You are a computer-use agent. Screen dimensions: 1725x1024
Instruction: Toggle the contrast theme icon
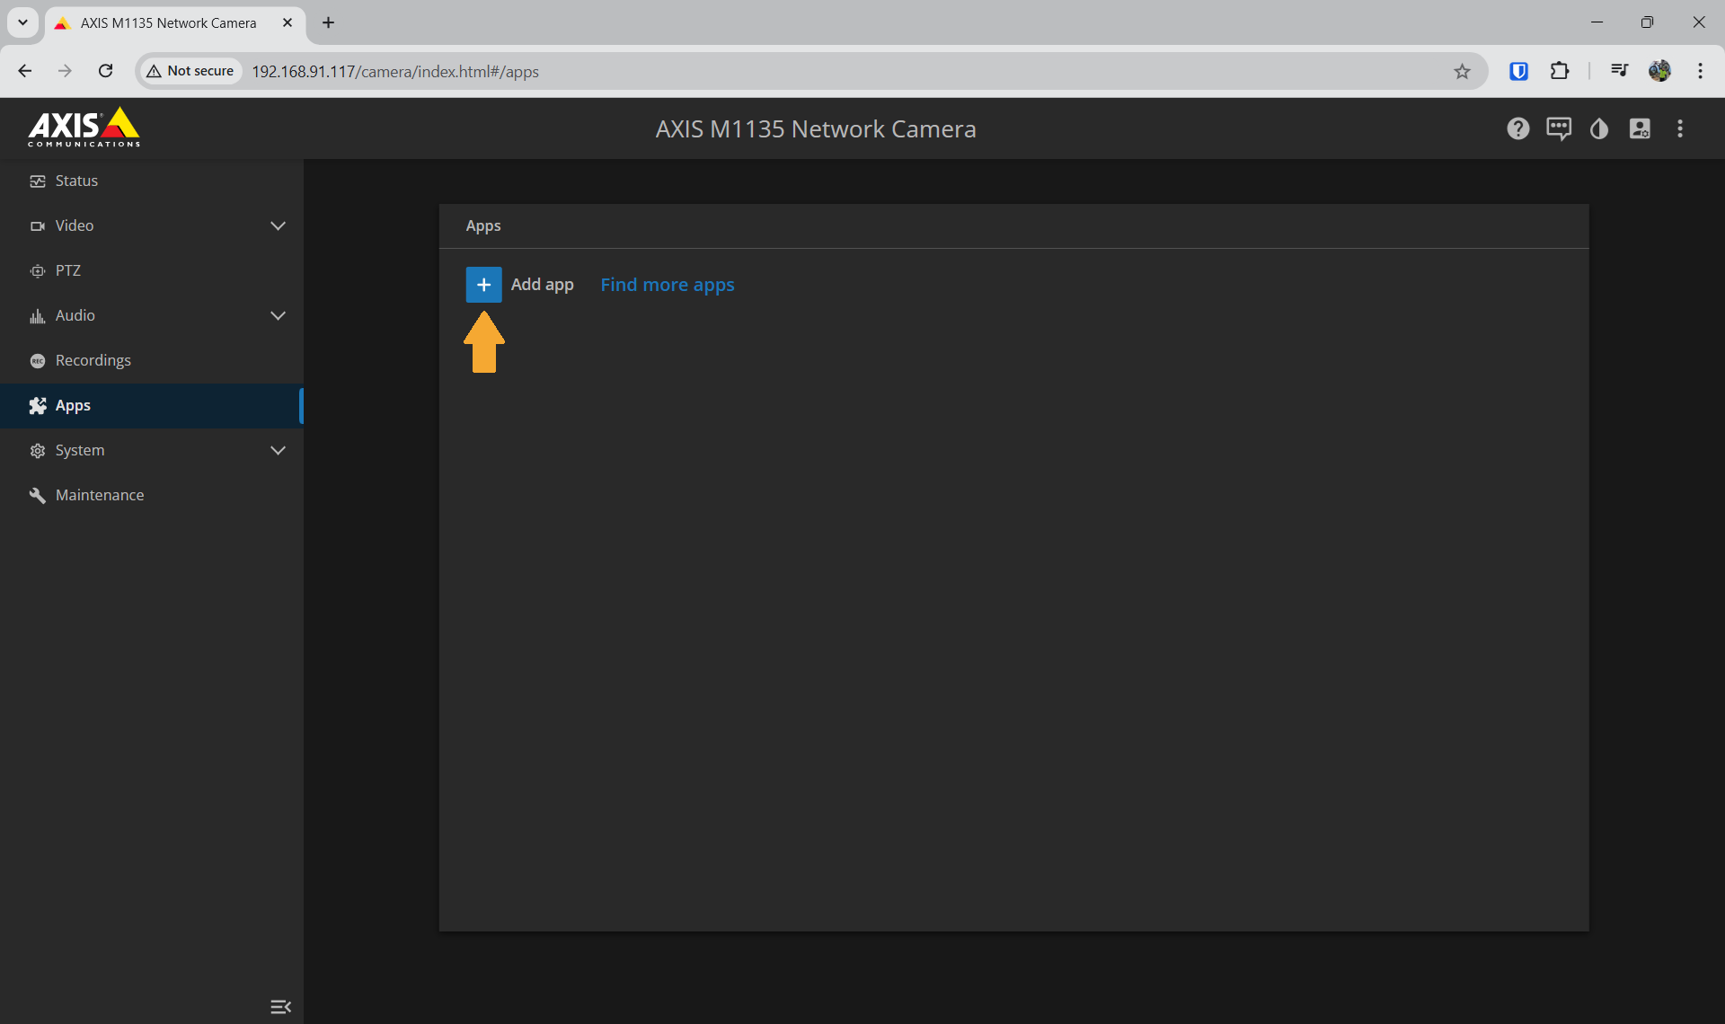1598,128
